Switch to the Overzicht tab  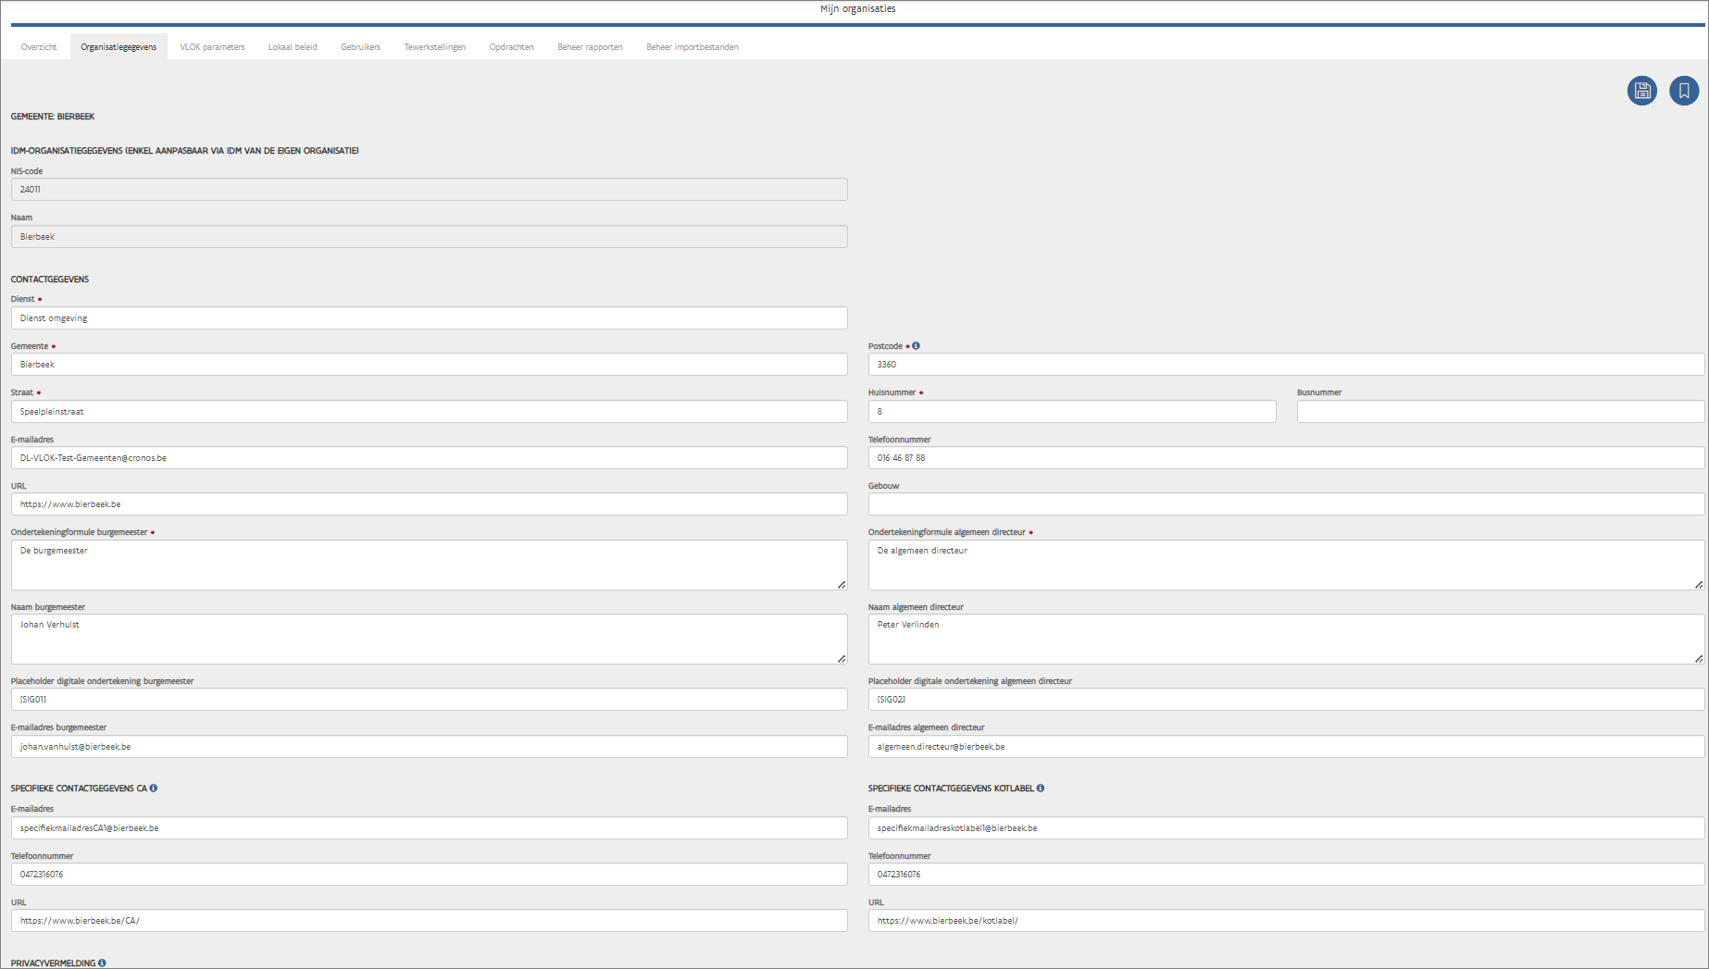click(x=39, y=47)
